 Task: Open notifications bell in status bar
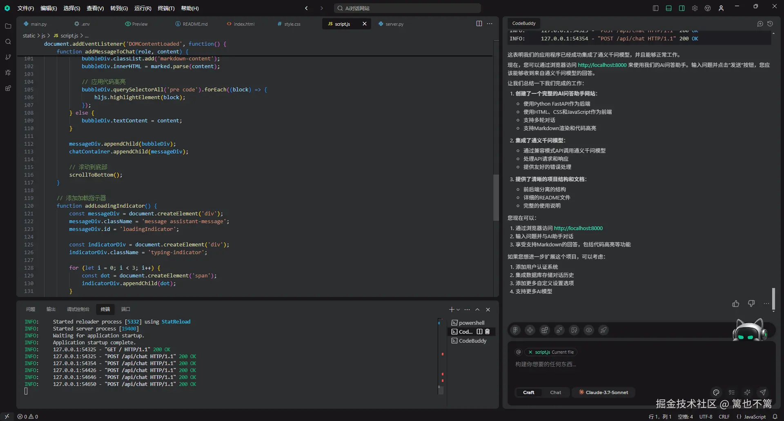pyautogui.click(x=775, y=417)
